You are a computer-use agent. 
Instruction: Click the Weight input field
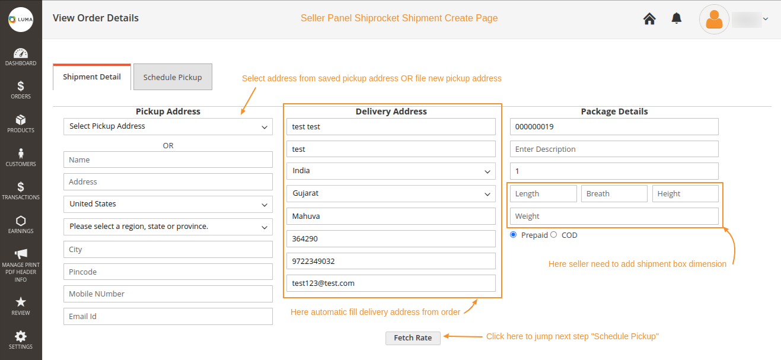coord(614,215)
